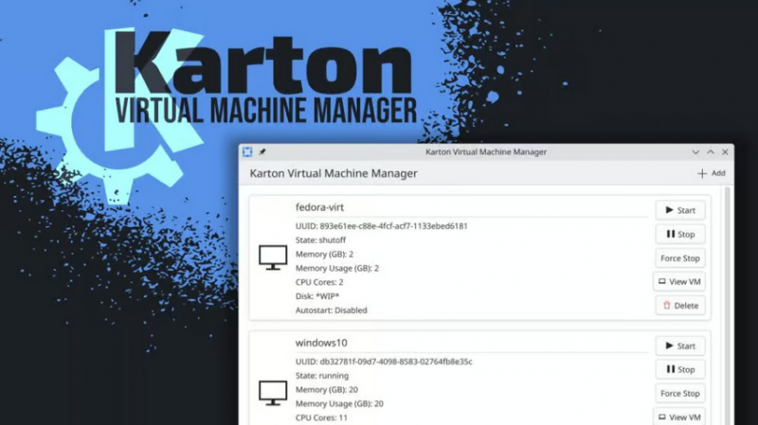Viewport: 758px width, 425px height.
Task: Click 'Memory (GB): 2' text
Action: coord(324,254)
